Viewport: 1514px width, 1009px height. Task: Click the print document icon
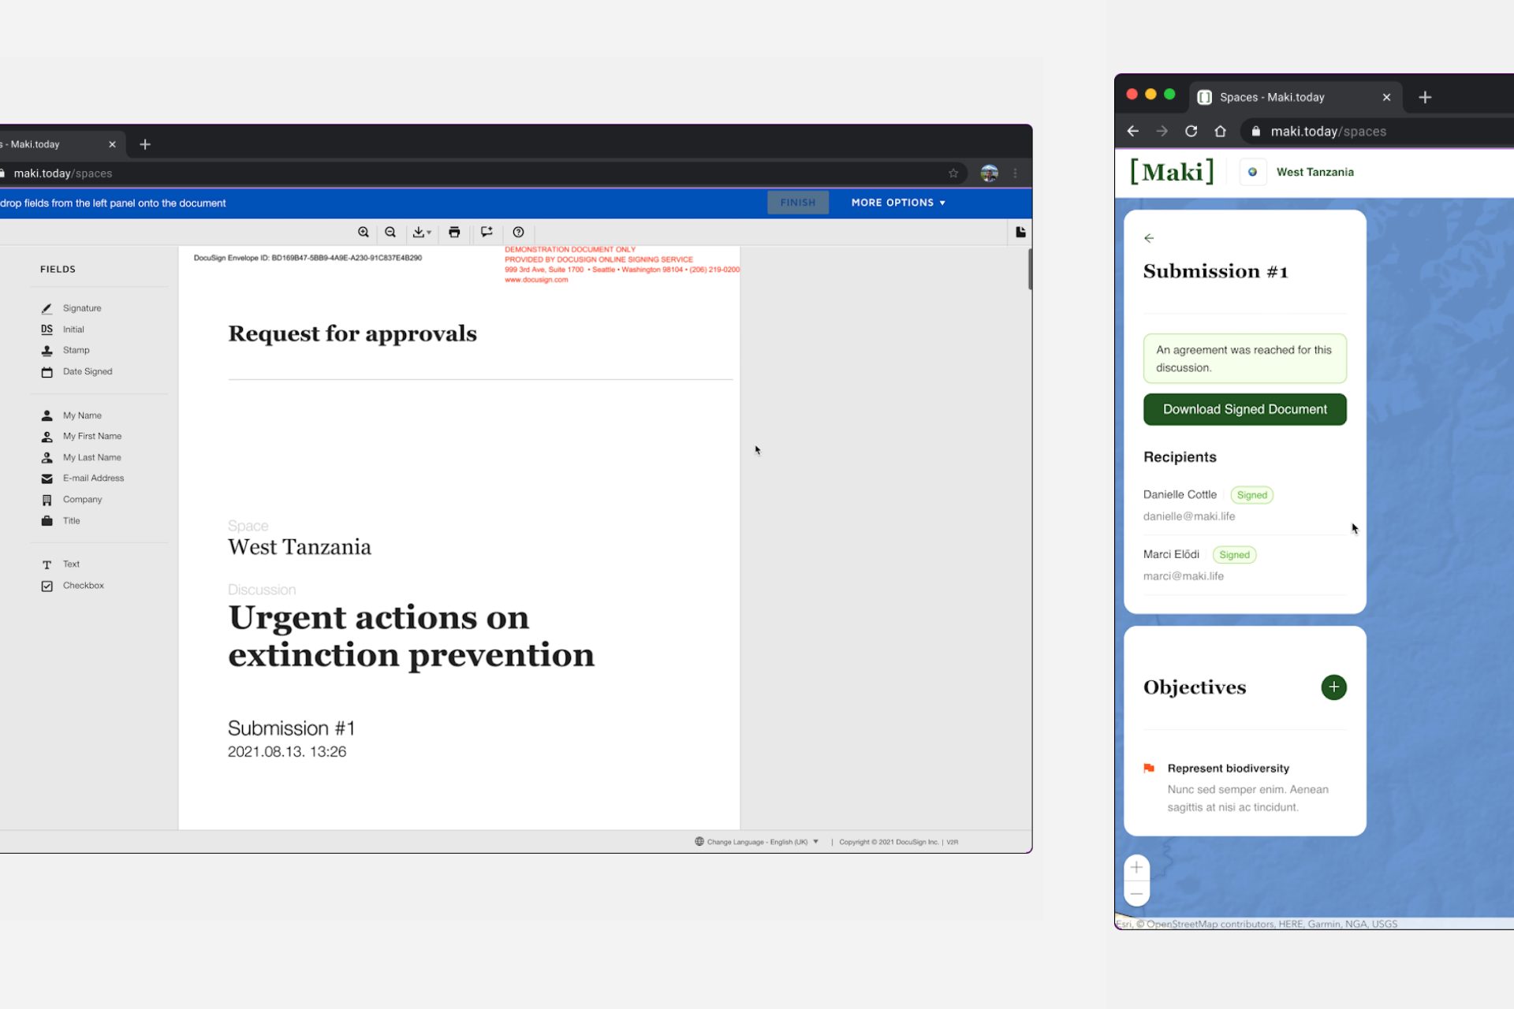(x=454, y=232)
